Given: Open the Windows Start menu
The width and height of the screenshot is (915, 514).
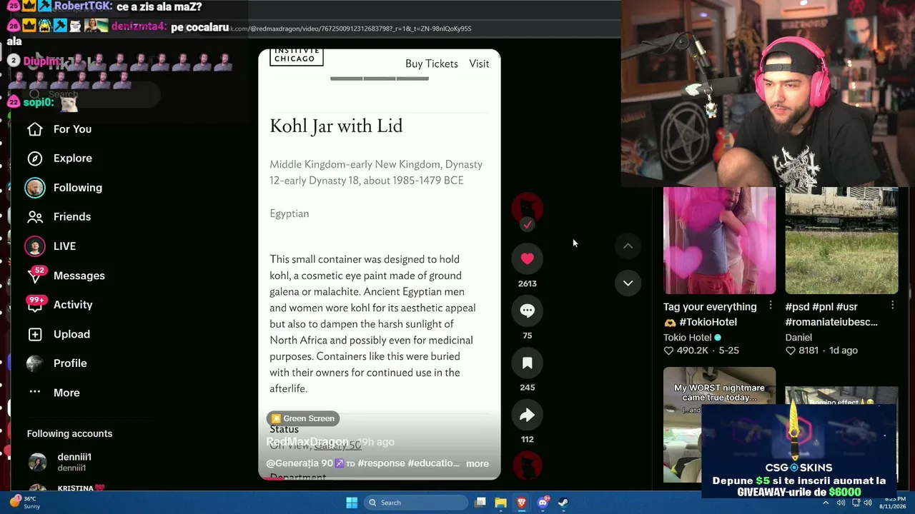Looking at the screenshot, I should click(352, 503).
